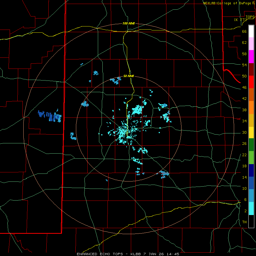This screenshot has height=256, width=256.
Task: Click the magenta 58 kft legend swatch
Action: coord(251,57)
